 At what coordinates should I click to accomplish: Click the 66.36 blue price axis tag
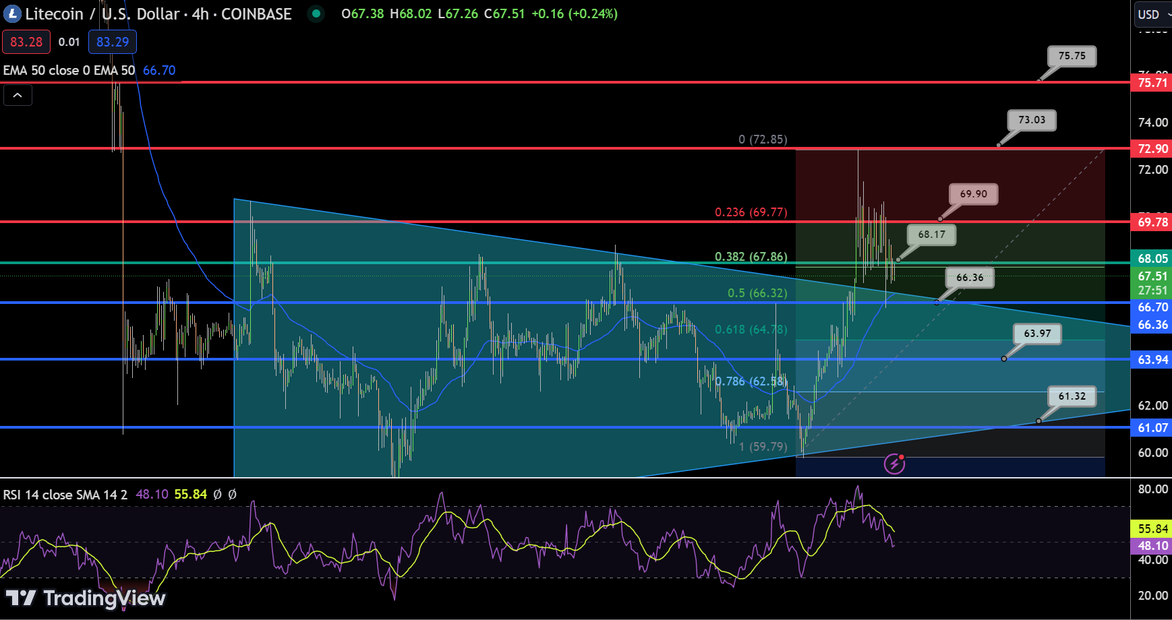pos(1152,325)
